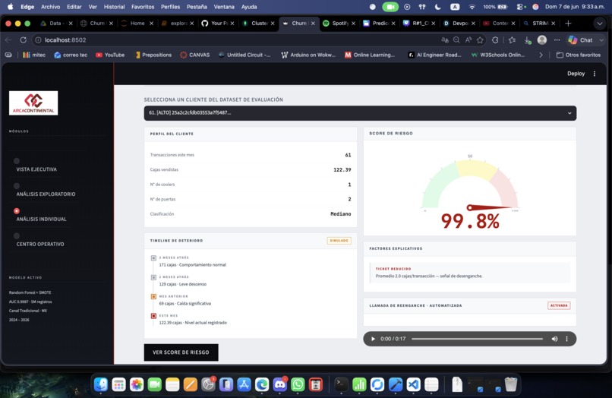Open the CANVAS bookmark

[195, 55]
